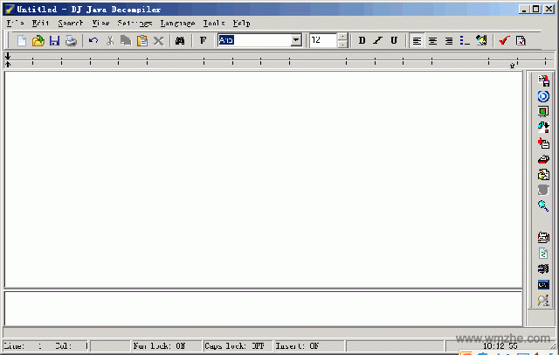Click the first-line indent marker on ruler
This screenshot has height=355, width=559.
(8, 56)
